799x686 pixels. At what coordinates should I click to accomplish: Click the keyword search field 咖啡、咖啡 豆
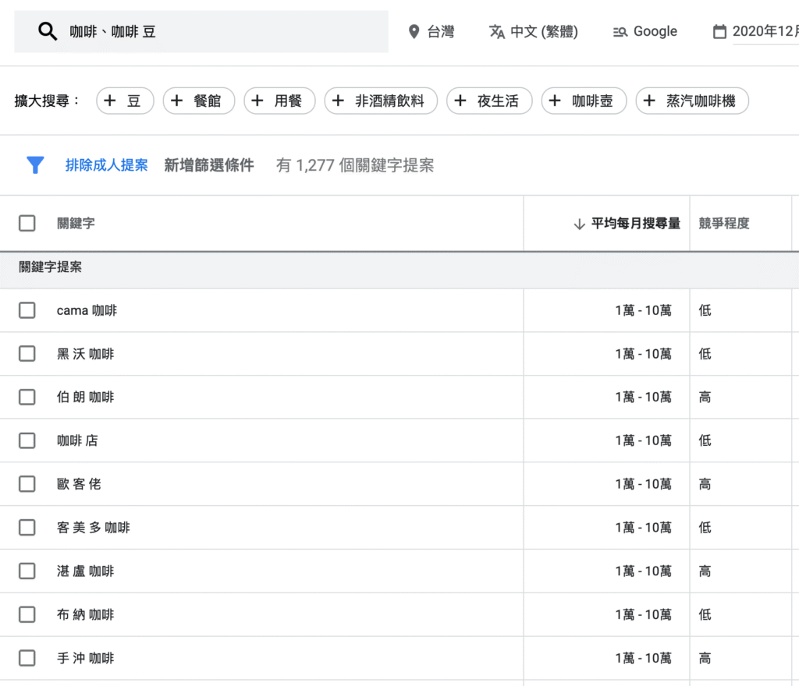(201, 31)
